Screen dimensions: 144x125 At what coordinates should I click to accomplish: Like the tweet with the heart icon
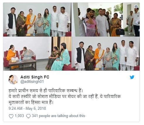(11, 116)
